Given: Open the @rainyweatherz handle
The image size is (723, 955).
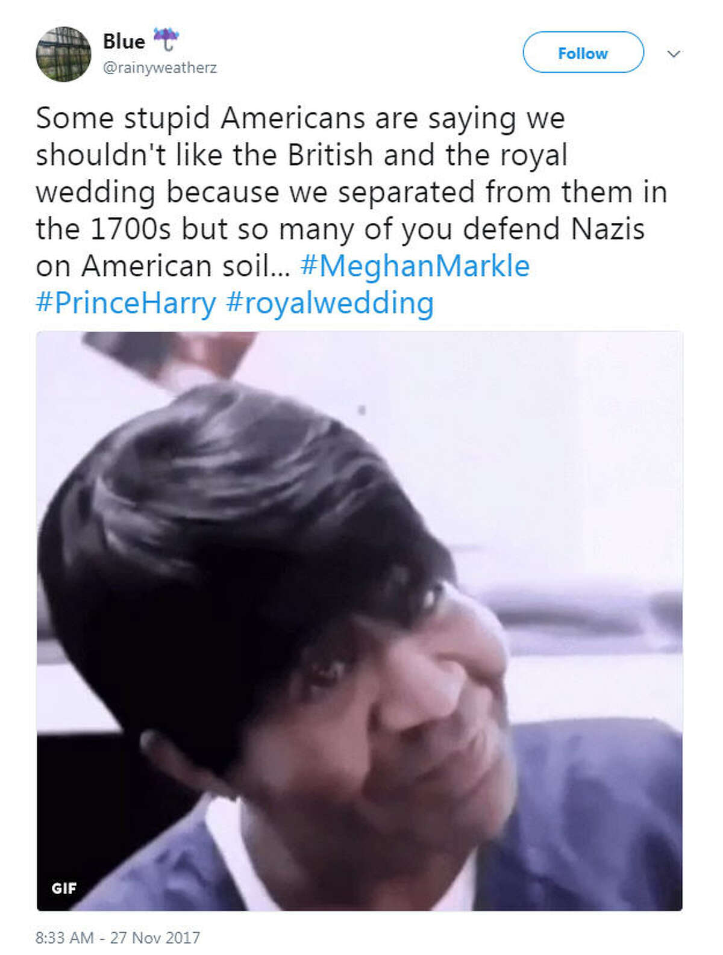Looking at the screenshot, I should click(x=160, y=68).
